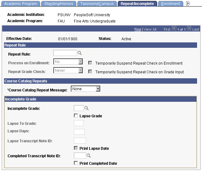This screenshot has width=202, height=171.
Task: Click the View All link
Action: click(x=150, y=29)
